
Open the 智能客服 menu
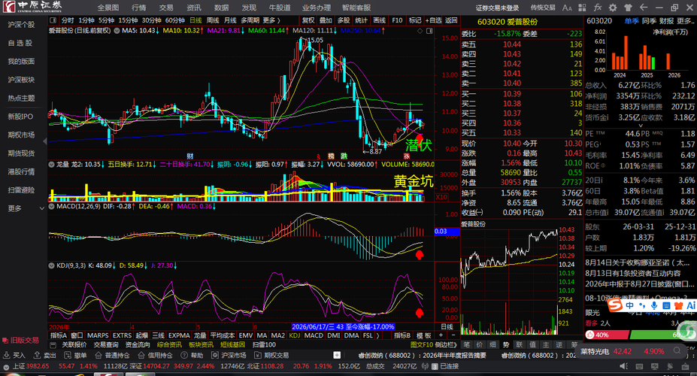[x=356, y=8]
